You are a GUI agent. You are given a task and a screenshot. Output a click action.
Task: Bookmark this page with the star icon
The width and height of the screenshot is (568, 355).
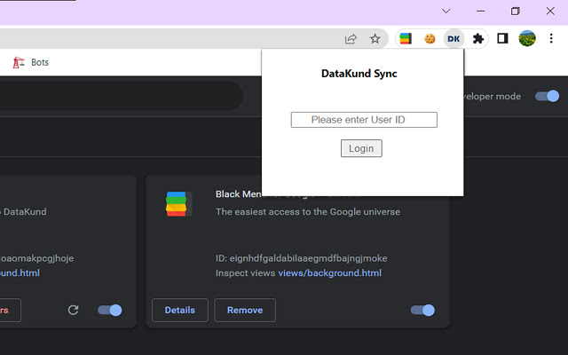tap(375, 39)
